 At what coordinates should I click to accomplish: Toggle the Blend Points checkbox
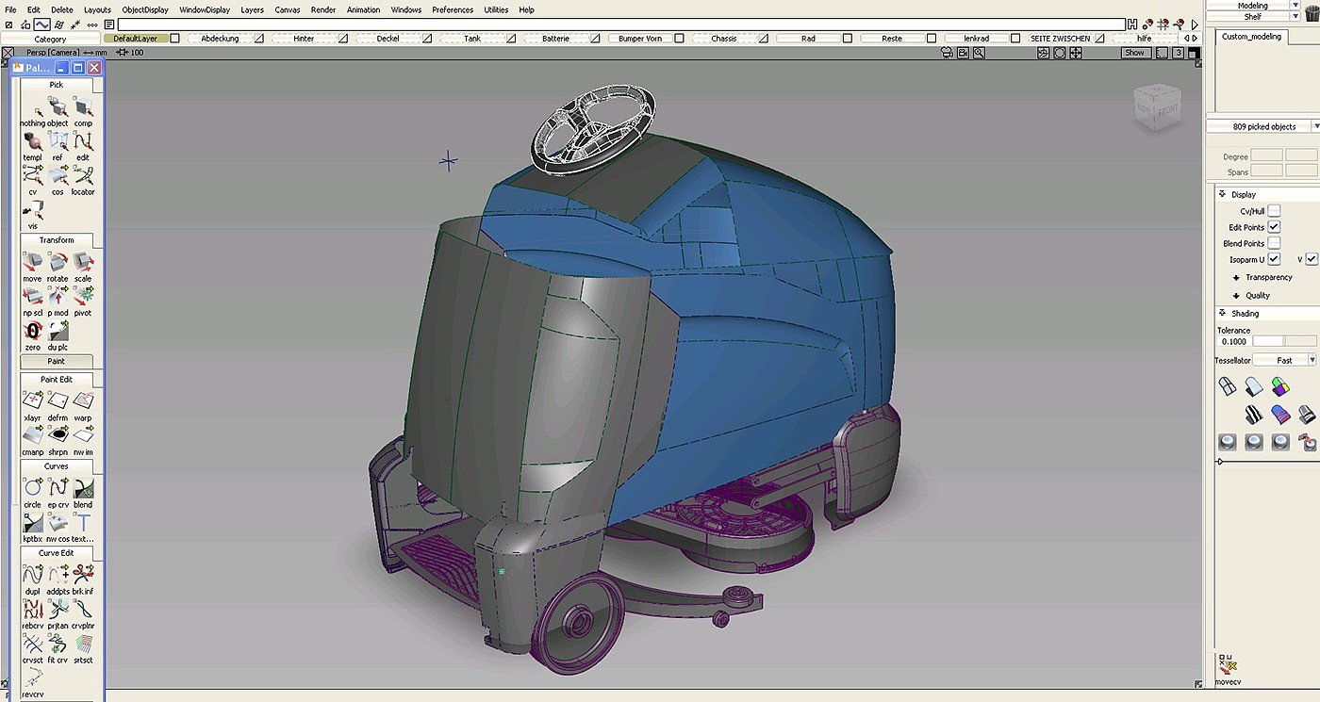click(1274, 243)
